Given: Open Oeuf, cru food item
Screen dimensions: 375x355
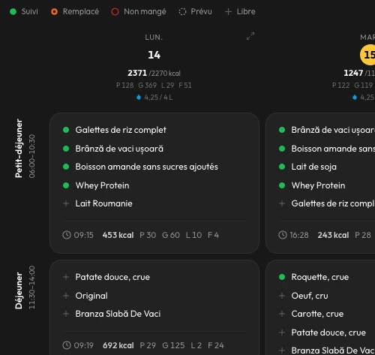Looking at the screenshot, I should click(310, 296).
